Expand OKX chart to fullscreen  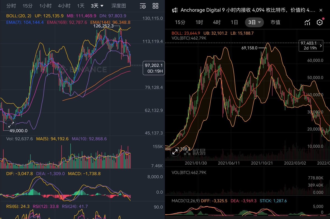point(175,152)
